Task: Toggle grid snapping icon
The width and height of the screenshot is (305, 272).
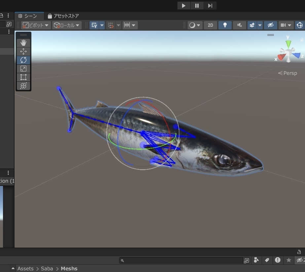Action: tap(111, 25)
